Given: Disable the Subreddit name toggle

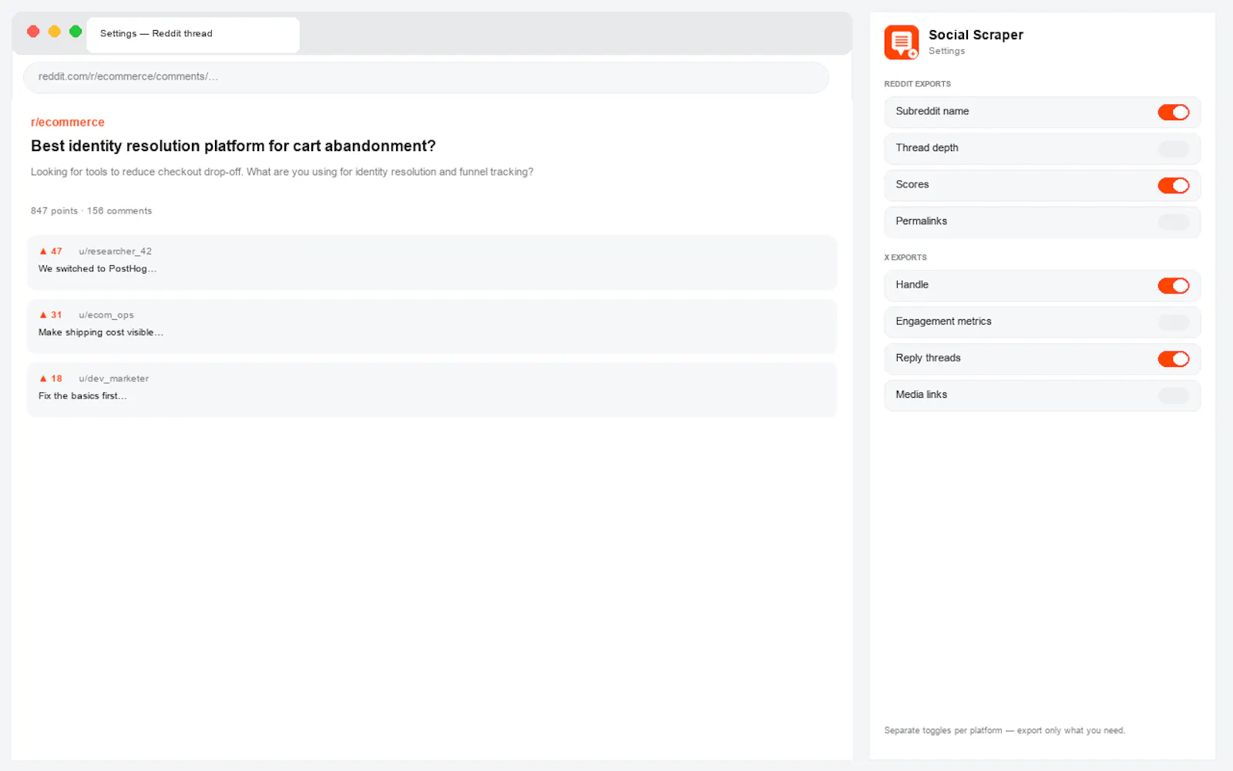Looking at the screenshot, I should click(x=1173, y=113).
